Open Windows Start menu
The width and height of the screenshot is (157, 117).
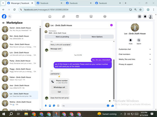coord(4,114)
